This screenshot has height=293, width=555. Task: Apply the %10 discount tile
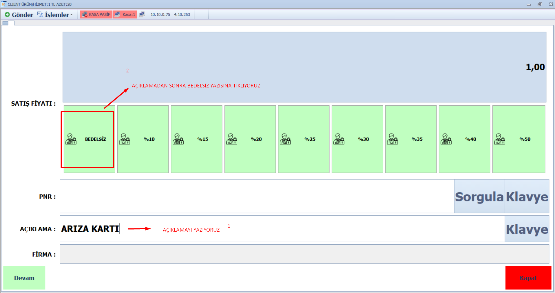(x=143, y=139)
